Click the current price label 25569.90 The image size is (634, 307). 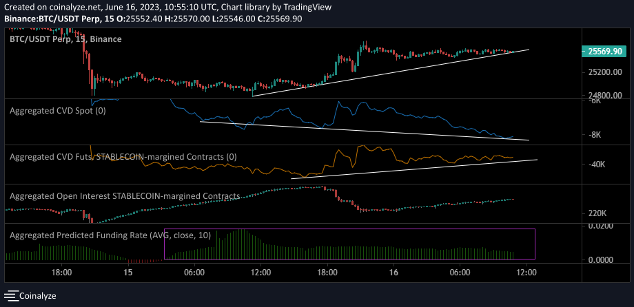tap(605, 52)
